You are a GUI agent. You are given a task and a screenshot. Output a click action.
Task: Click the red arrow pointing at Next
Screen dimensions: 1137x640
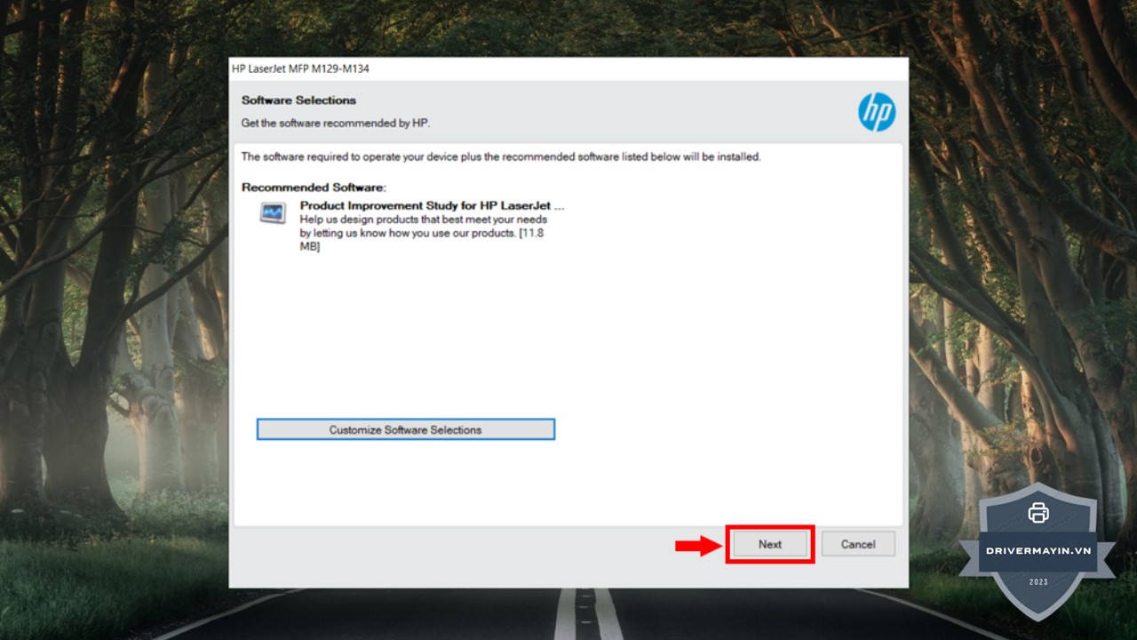(x=698, y=545)
